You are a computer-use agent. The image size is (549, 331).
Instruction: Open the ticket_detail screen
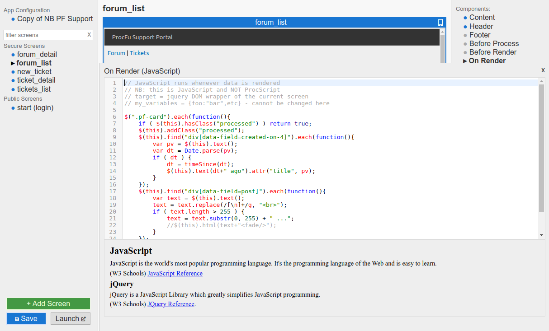click(36, 80)
